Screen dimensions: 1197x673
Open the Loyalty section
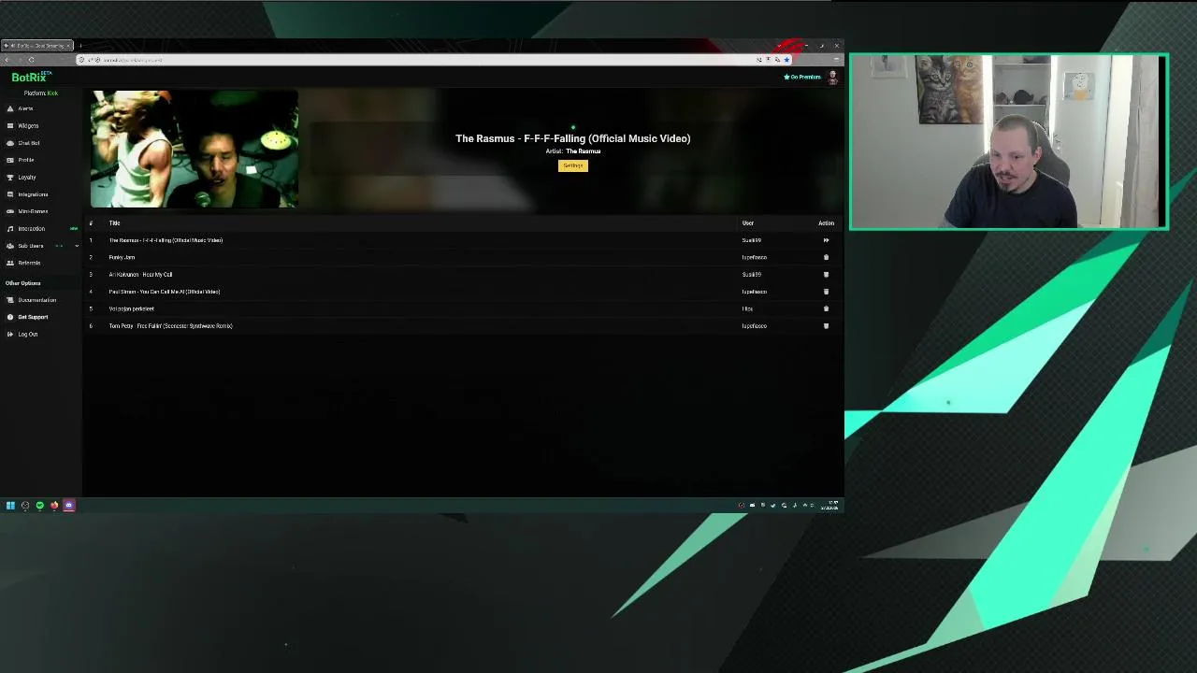click(x=26, y=177)
